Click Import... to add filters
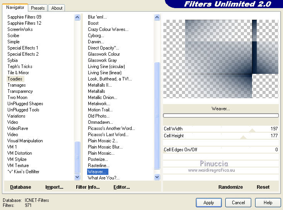 [x=54, y=187]
